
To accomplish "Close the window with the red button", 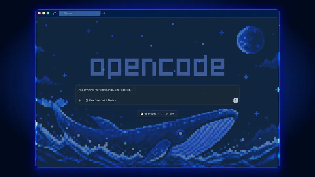I will (x=39, y=13).
